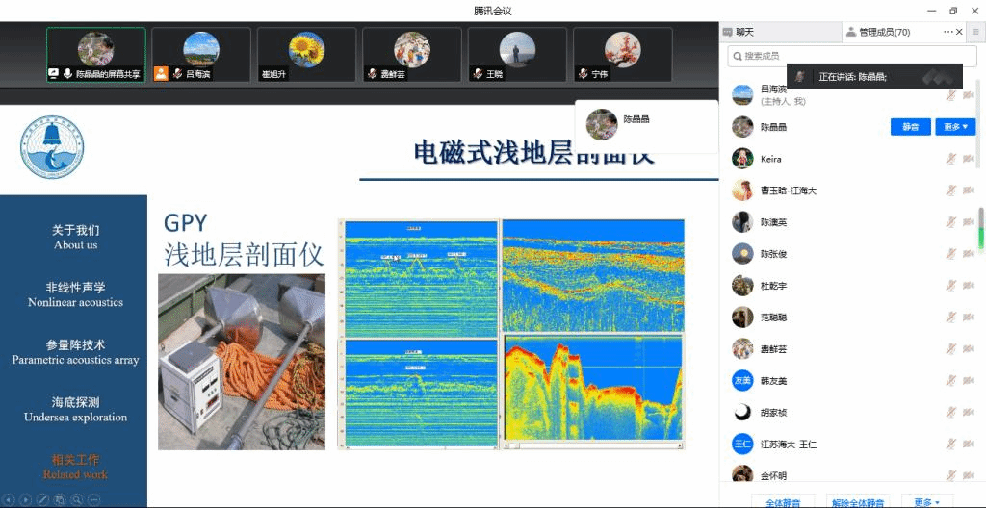Click next slide arrow in presentation toolbar
Viewport: 986px width, 508px height.
click(26, 499)
